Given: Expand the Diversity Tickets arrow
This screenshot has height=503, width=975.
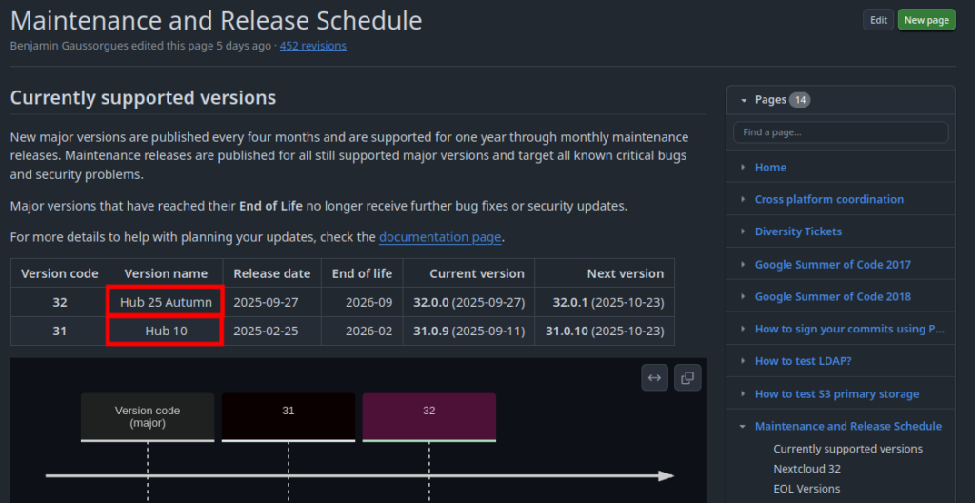Looking at the screenshot, I should click(743, 232).
